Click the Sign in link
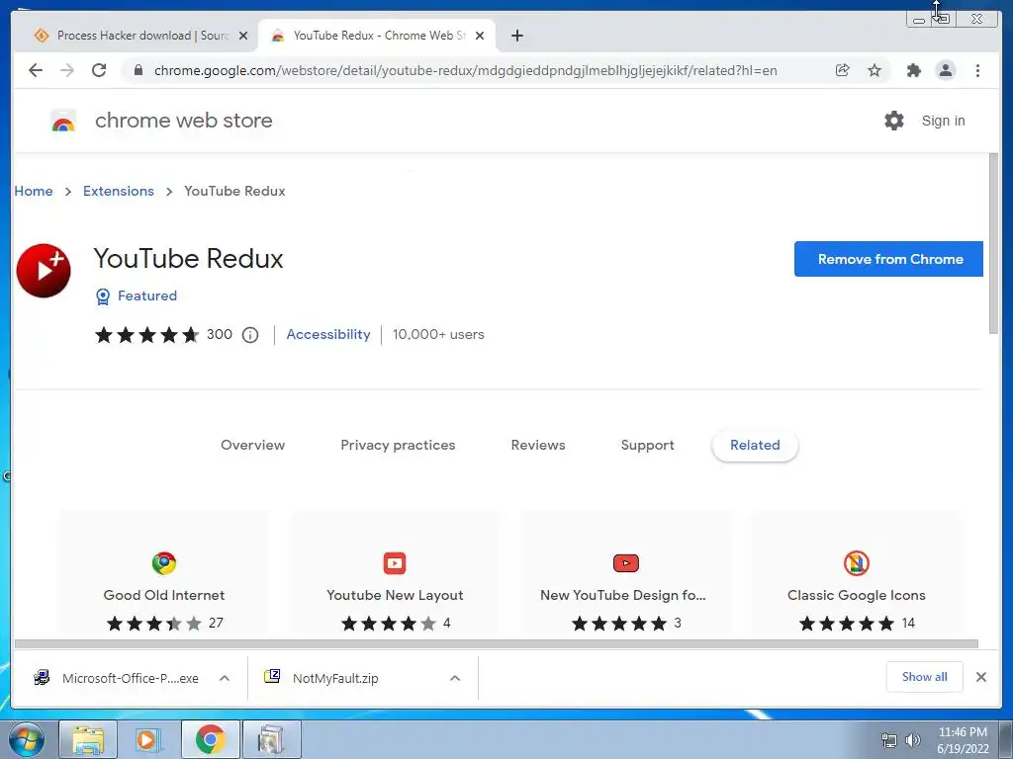 coord(943,121)
